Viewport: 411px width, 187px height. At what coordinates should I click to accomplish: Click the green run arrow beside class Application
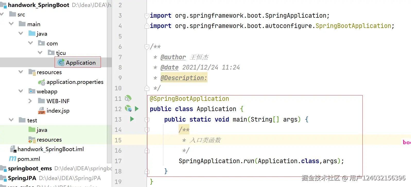pyautogui.click(x=137, y=109)
